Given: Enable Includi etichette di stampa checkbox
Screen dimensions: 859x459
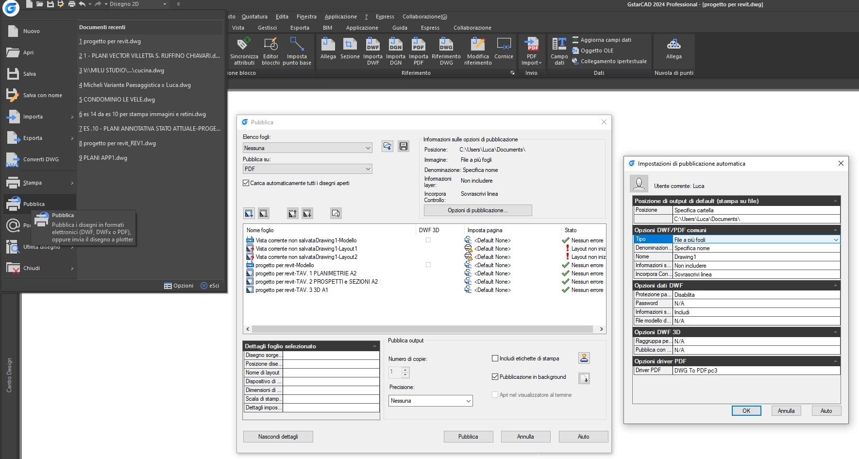Looking at the screenshot, I should pos(495,358).
